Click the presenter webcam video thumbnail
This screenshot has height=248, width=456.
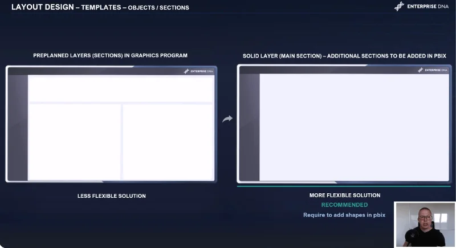tap(425, 225)
